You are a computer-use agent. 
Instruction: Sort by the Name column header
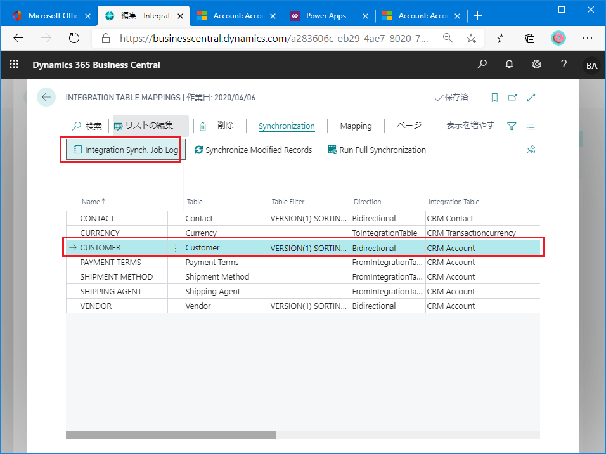pyautogui.click(x=93, y=202)
